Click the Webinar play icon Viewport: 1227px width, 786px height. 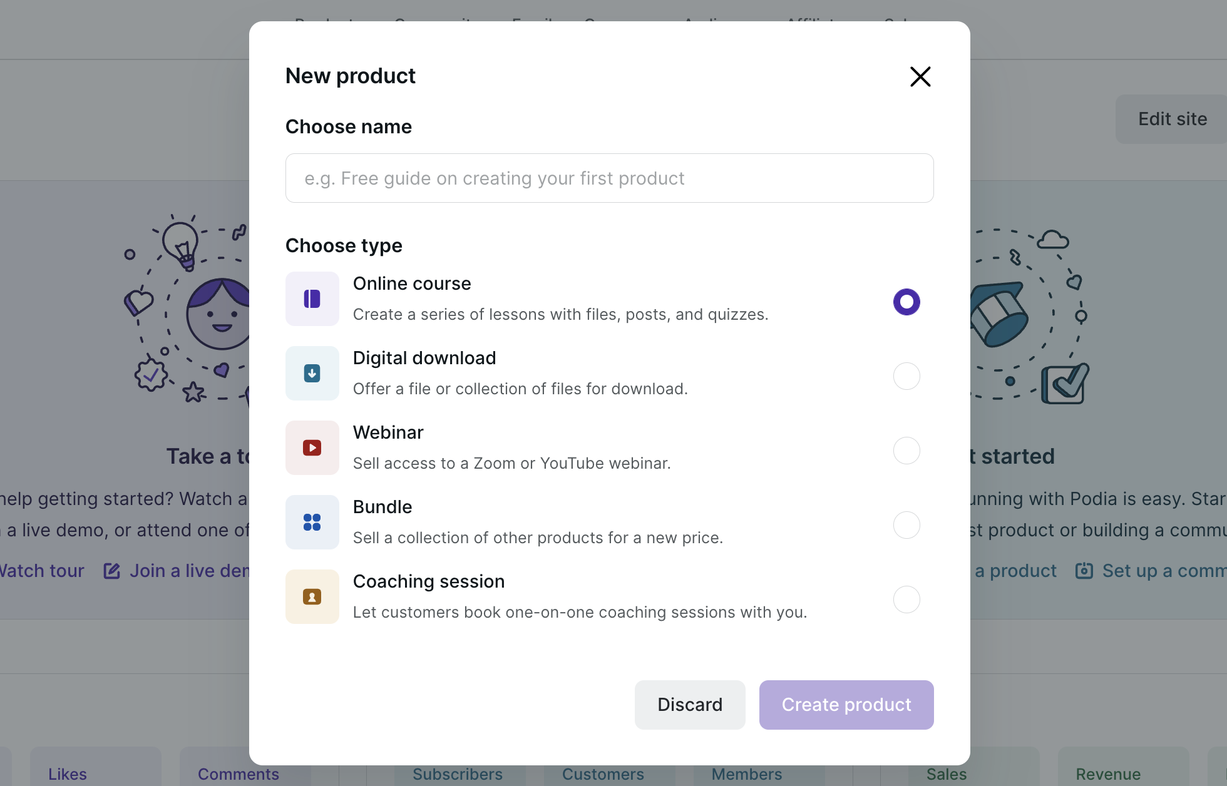point(312,448)
